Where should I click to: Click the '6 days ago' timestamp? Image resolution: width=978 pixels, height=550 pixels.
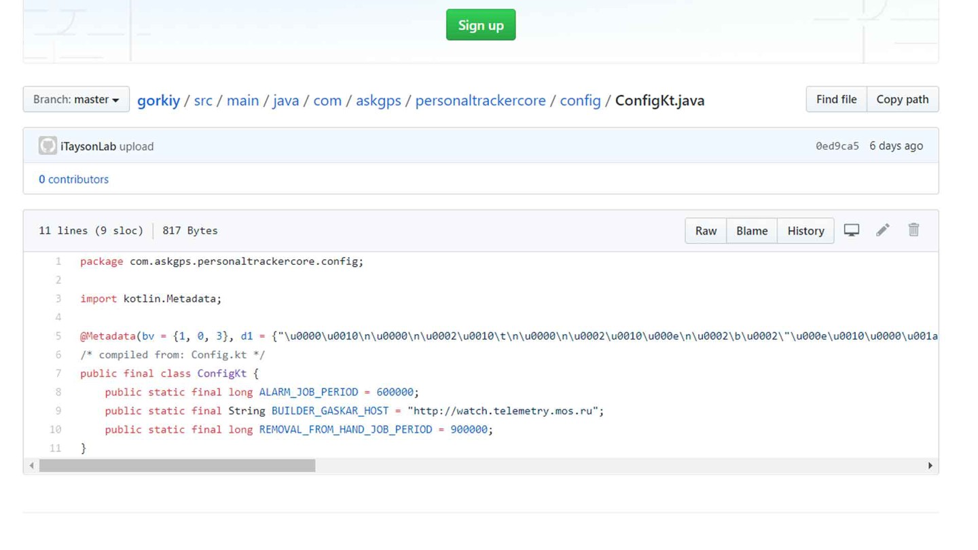click(x=896, y=146)
